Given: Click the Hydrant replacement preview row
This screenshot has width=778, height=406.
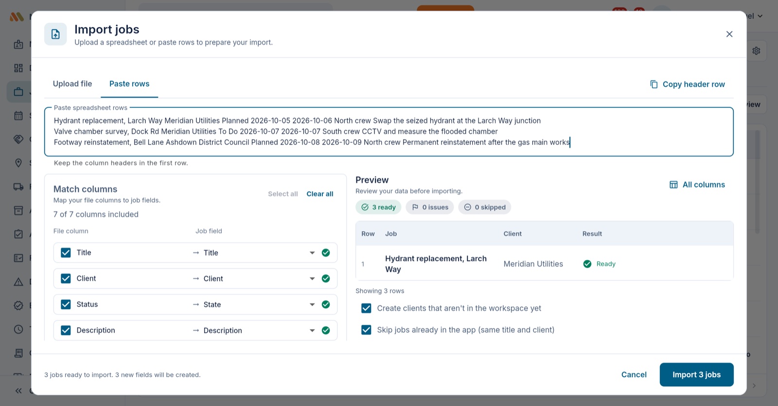Looking at the screenshot, I should pos(544,264).
